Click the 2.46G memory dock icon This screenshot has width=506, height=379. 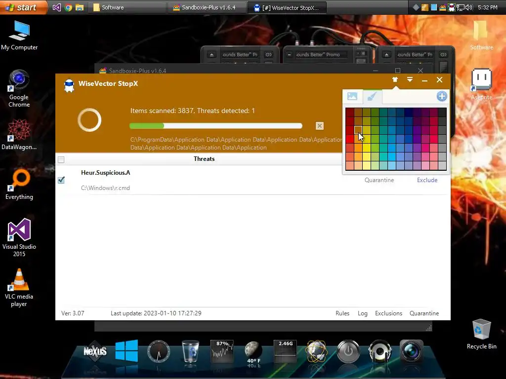(285, 351)
